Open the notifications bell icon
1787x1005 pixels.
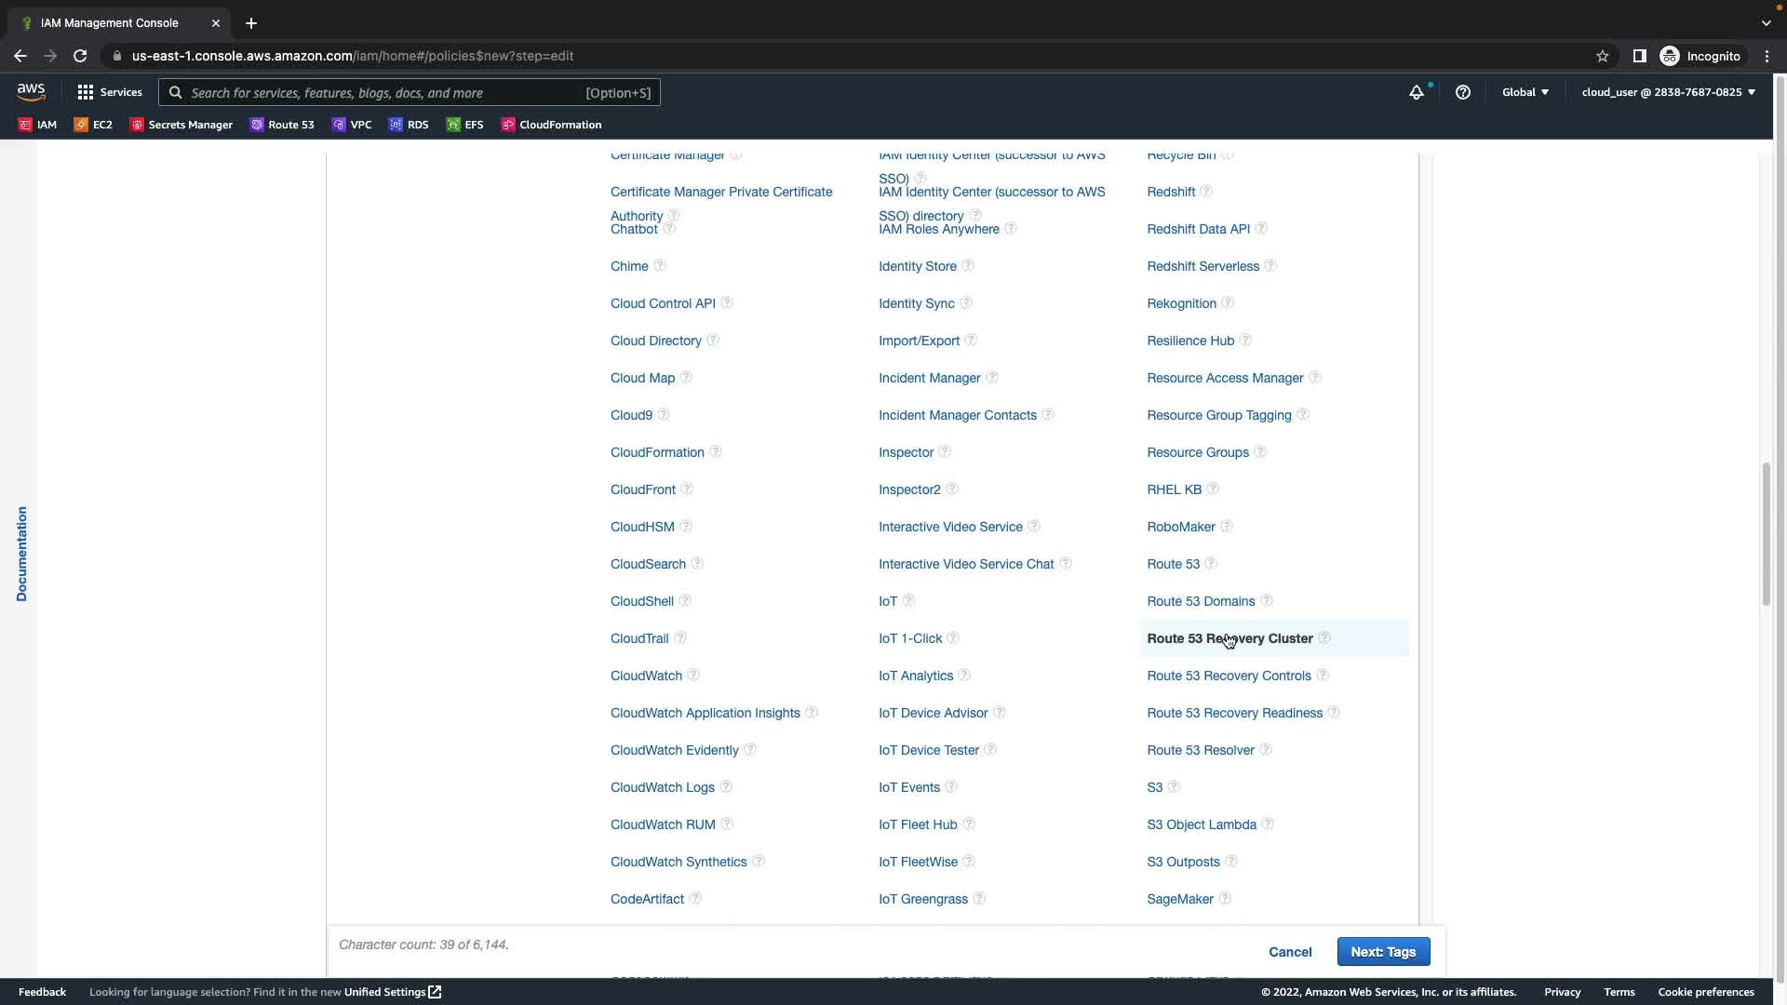[1416, 92]
